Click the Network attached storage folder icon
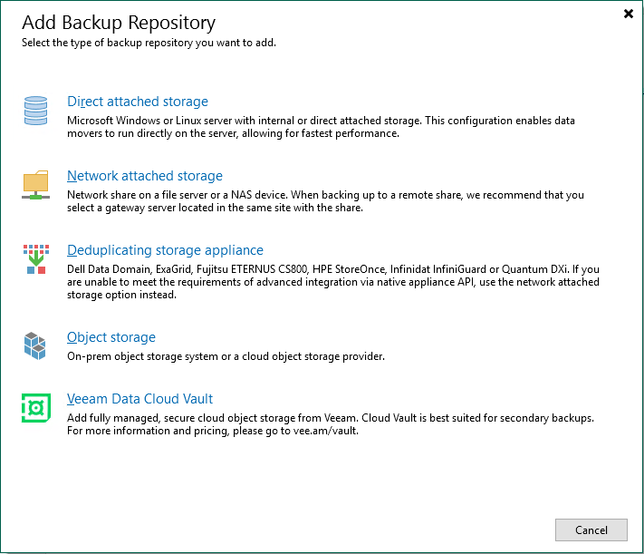 (x=35, y=184)
